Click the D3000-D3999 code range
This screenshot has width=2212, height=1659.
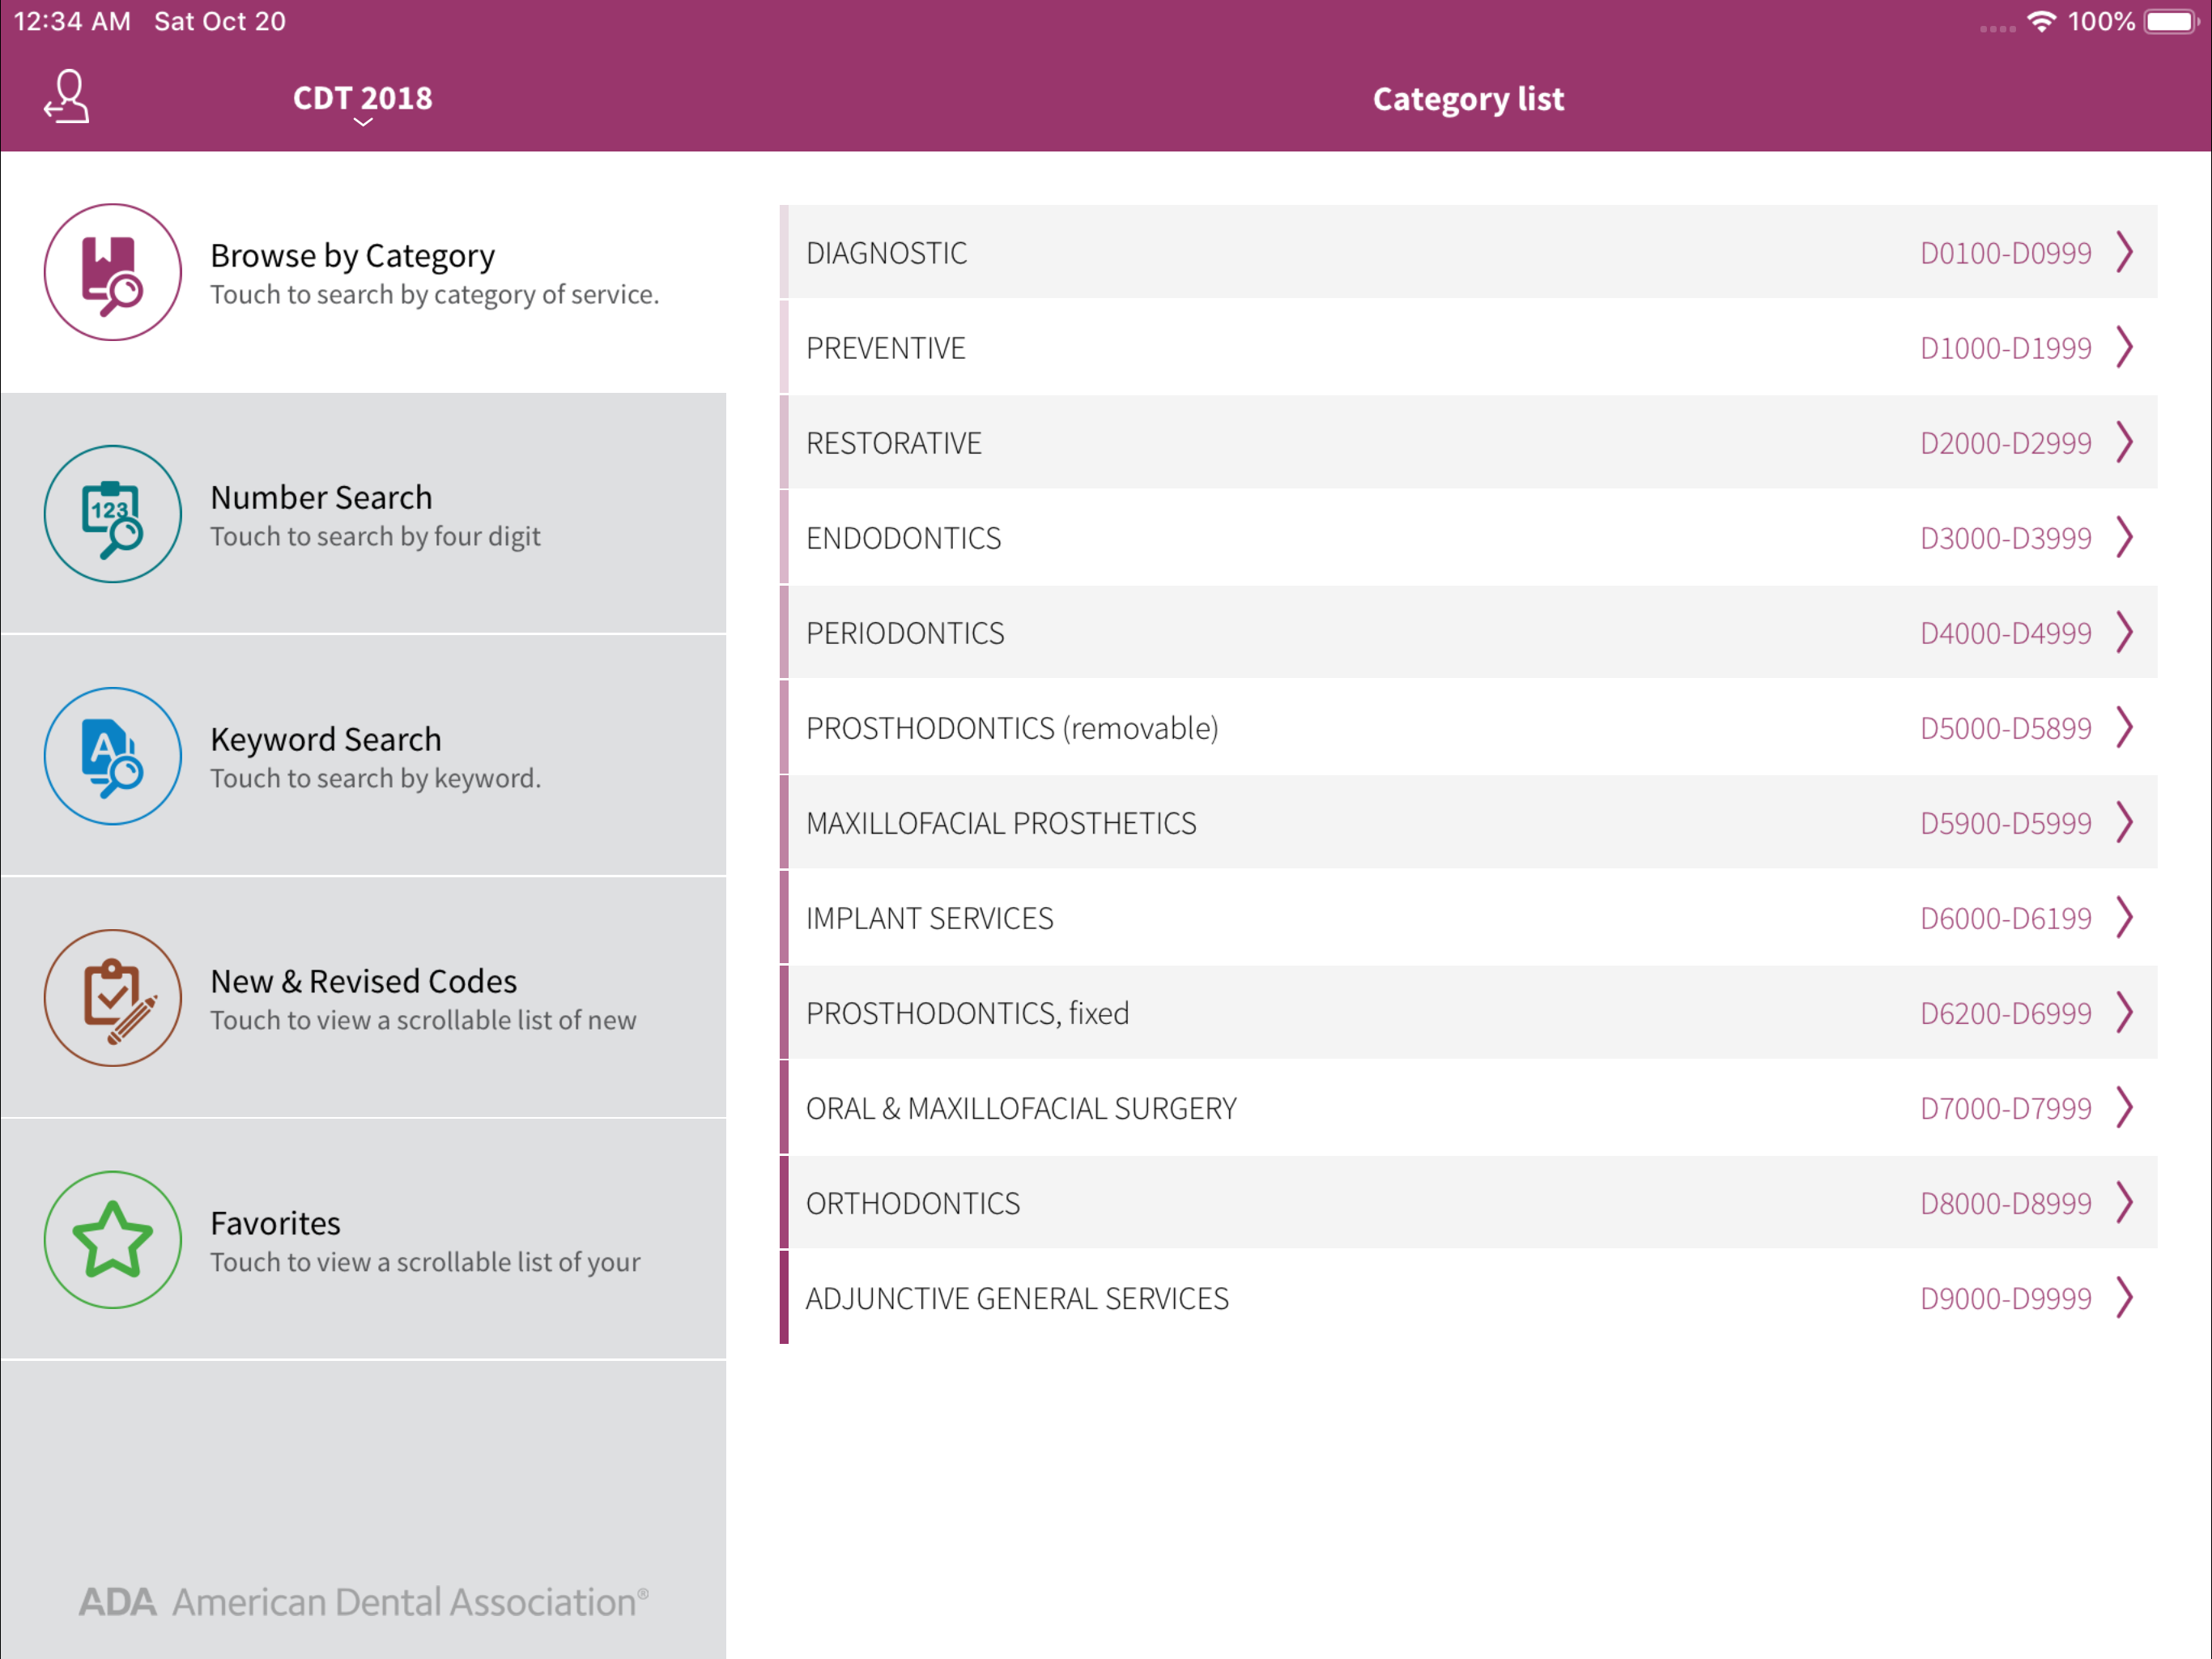2006,539
